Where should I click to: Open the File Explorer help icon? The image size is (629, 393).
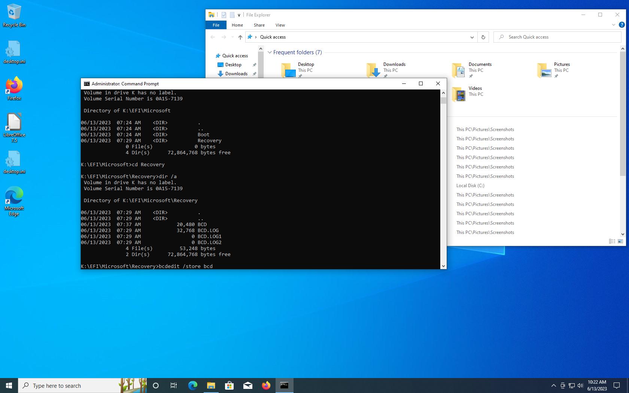(622, 25)
